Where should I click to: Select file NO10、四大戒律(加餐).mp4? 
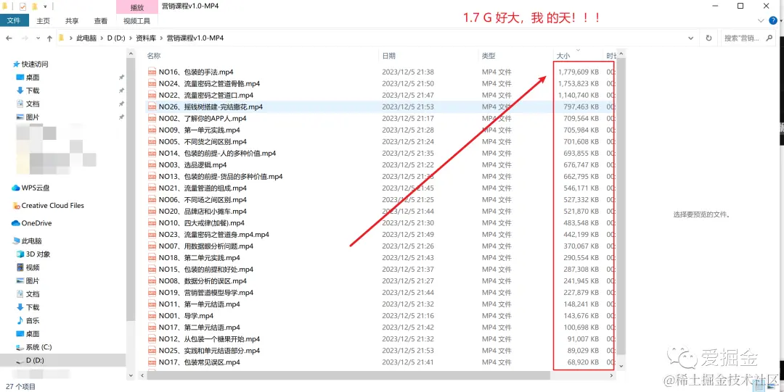click(202, 222)
